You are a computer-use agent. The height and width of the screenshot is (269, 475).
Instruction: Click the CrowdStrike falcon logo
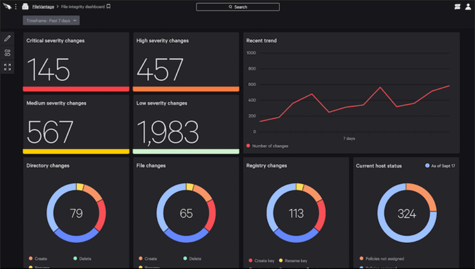pyautogui.click(x=6, y=6)
